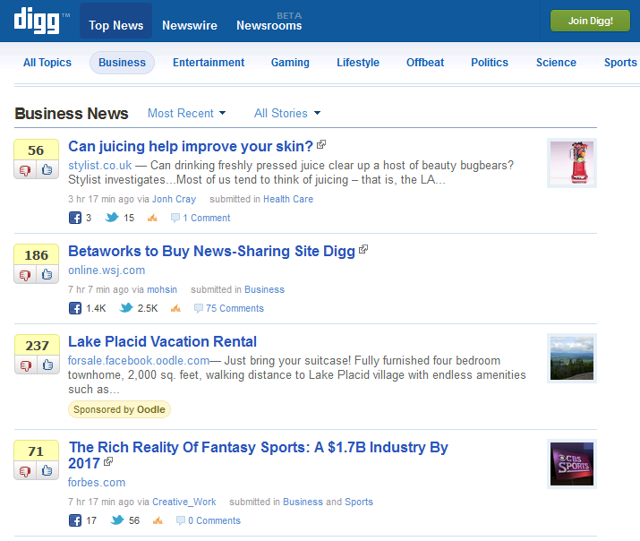Viewport: 640px width, 541px height.
Task: Click the 237 digg count
Action: (37, 346)
